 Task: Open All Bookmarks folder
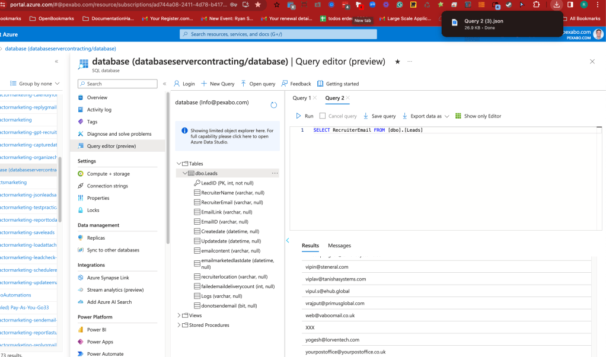tap(582, 18)
